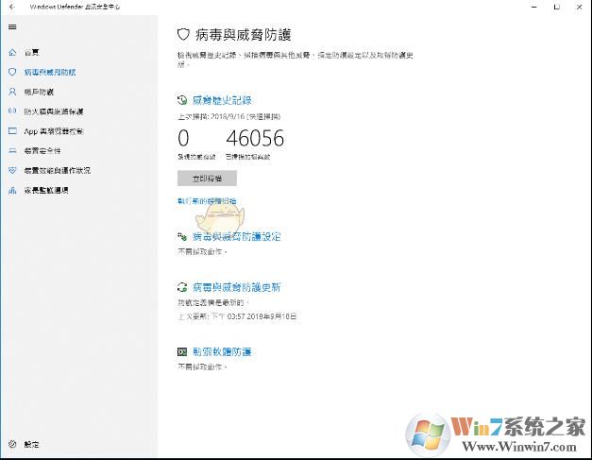592x460 pixels.
Task: Click the back arrow in title bar
Action: (x=11, y=7)
